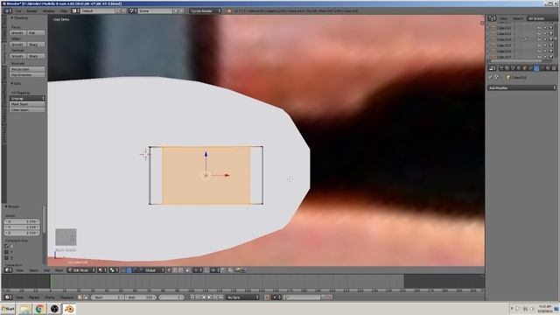Toggle viewport visibility eye for Cube.015

click(x=539, y=45)
